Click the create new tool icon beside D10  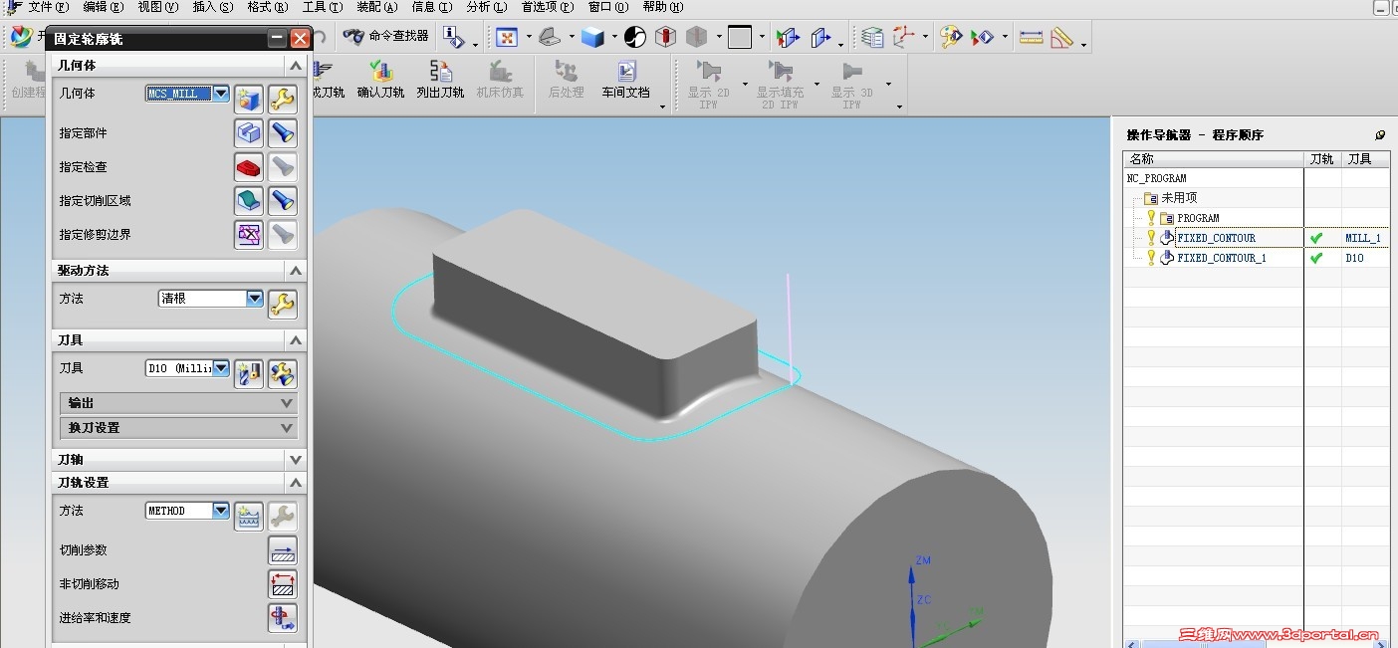click(x=248, y=373)
